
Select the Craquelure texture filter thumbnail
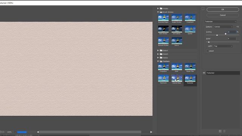pyautogui.click(x=163, y=67)
